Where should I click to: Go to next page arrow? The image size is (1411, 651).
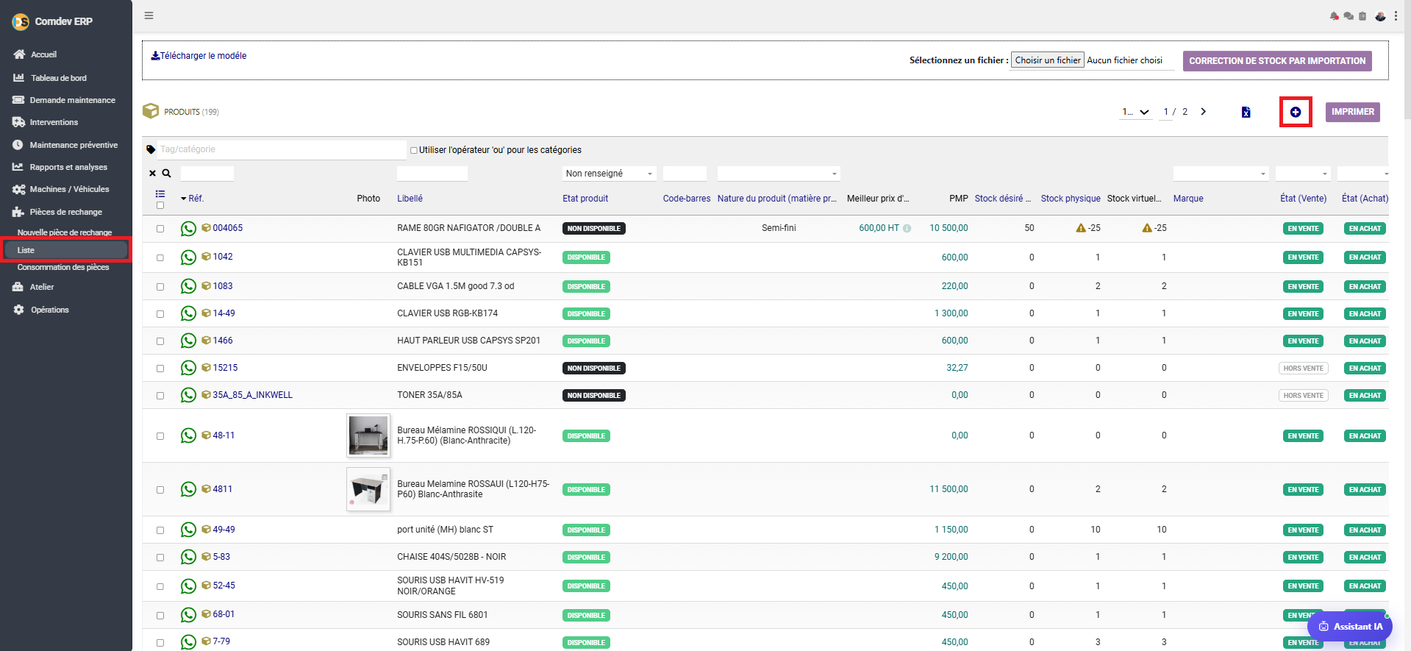tap(1204, 112)
